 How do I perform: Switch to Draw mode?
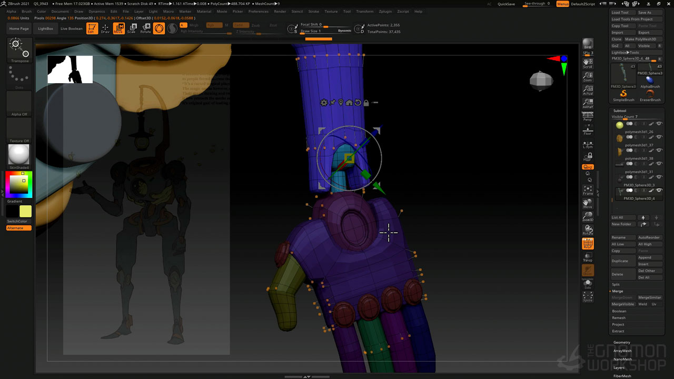pyautogui.click(x=105, y=28)
